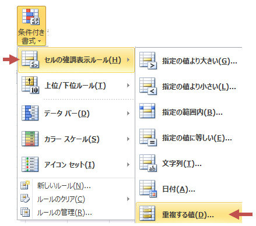This screenshot has width=256, height=226.
Task: Select セルの強調表示ルール(H) menu item
Action: click(76, 60)
